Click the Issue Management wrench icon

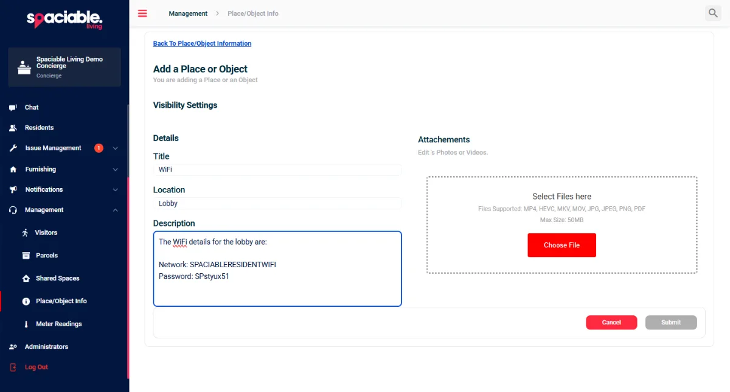click(x=13, y=148)
